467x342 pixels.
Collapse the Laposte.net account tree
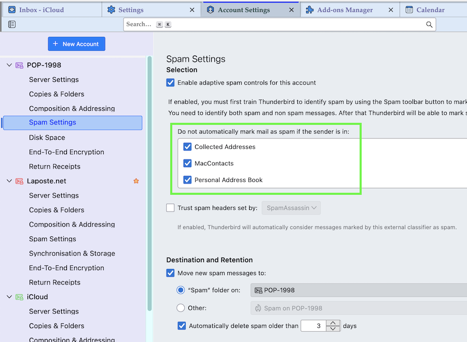9,181
